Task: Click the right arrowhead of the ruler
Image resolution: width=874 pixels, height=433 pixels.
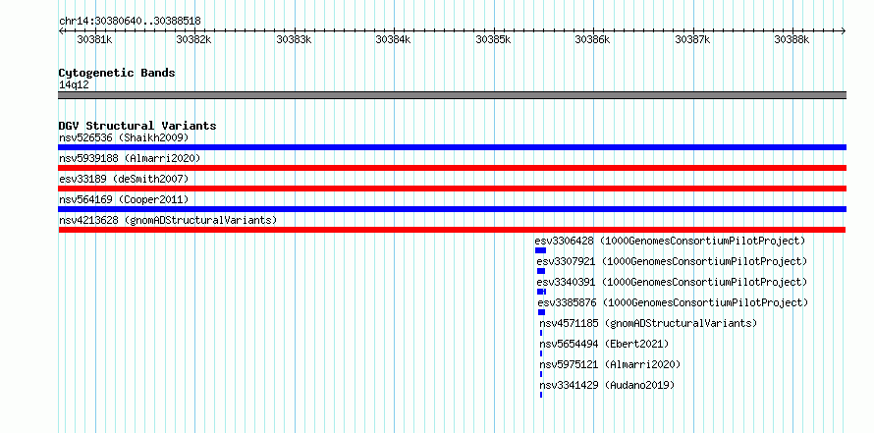Action: coord(844,30)
